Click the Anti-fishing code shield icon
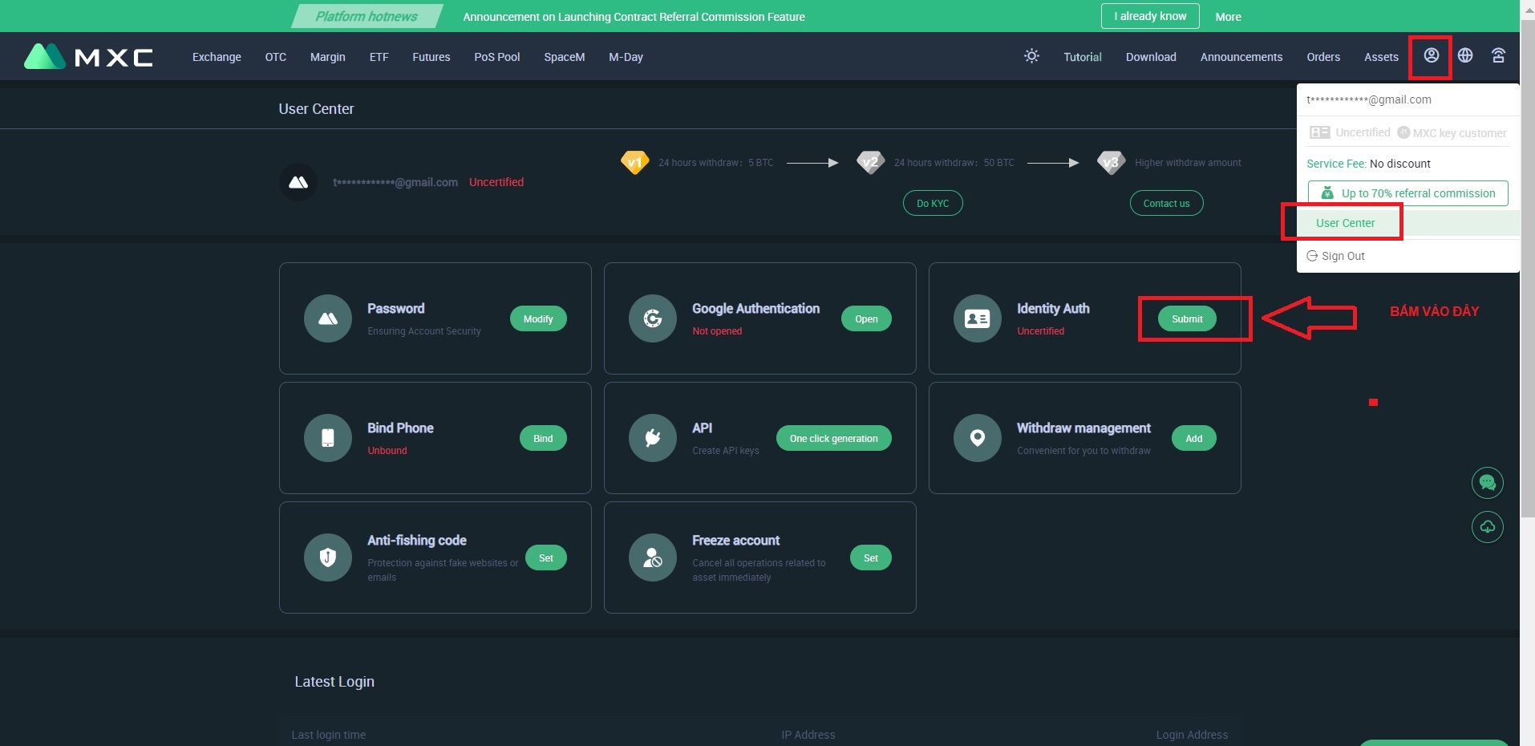 (x=328, y=557)
